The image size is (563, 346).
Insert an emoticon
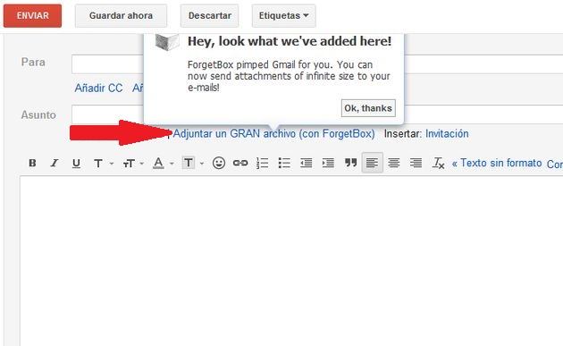pos(219,163)
